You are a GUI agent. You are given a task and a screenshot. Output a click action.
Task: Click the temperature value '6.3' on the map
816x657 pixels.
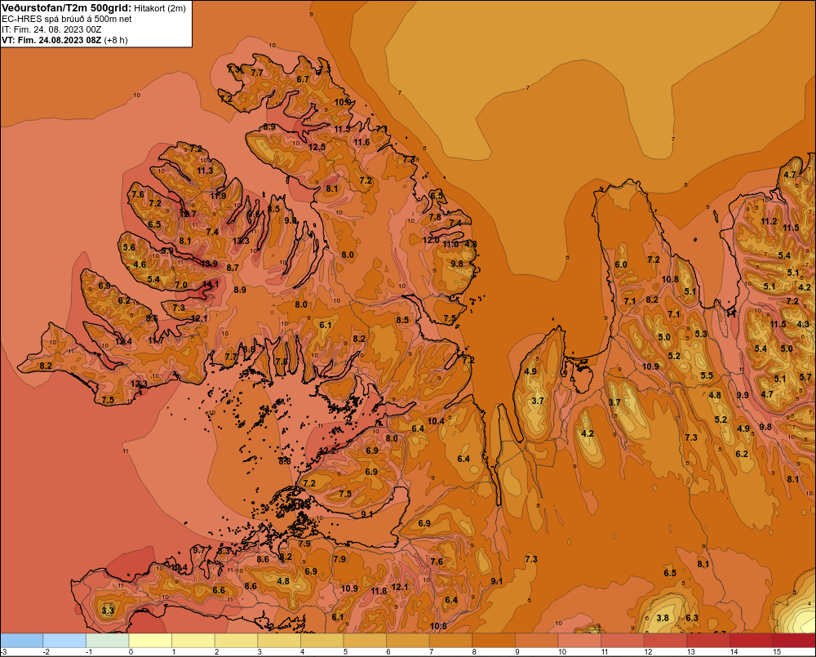pyautogui.click(x=692, y=618)
